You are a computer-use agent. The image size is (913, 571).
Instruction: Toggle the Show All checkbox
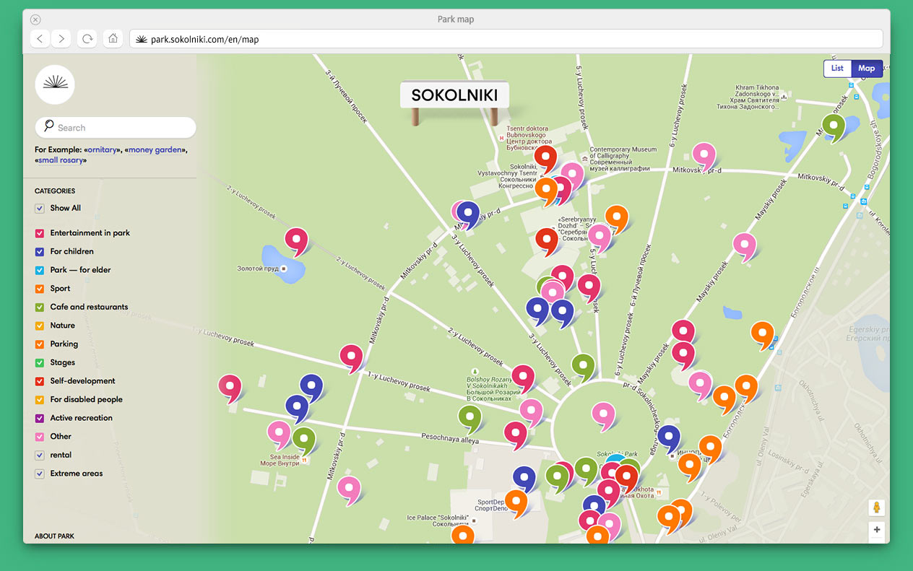pos(40,209)
